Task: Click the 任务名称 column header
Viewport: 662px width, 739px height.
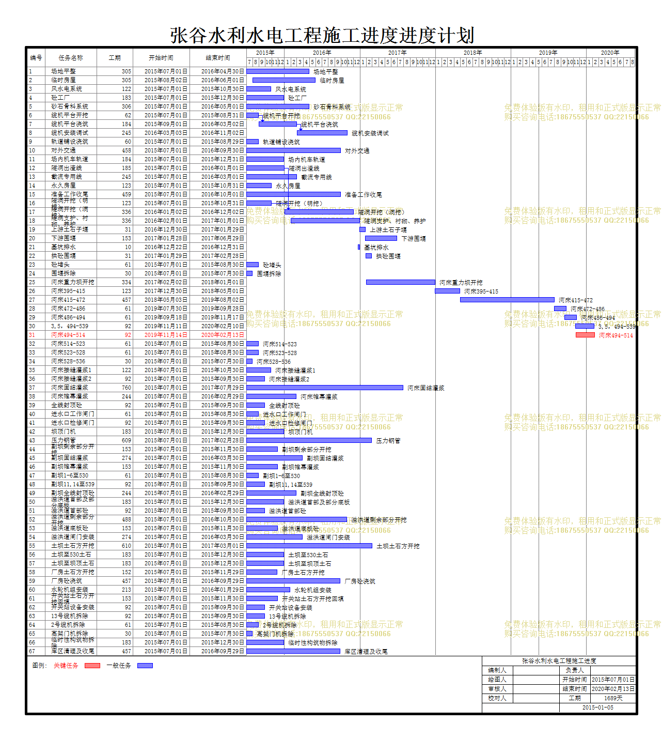Action: (x=71, y=58)
